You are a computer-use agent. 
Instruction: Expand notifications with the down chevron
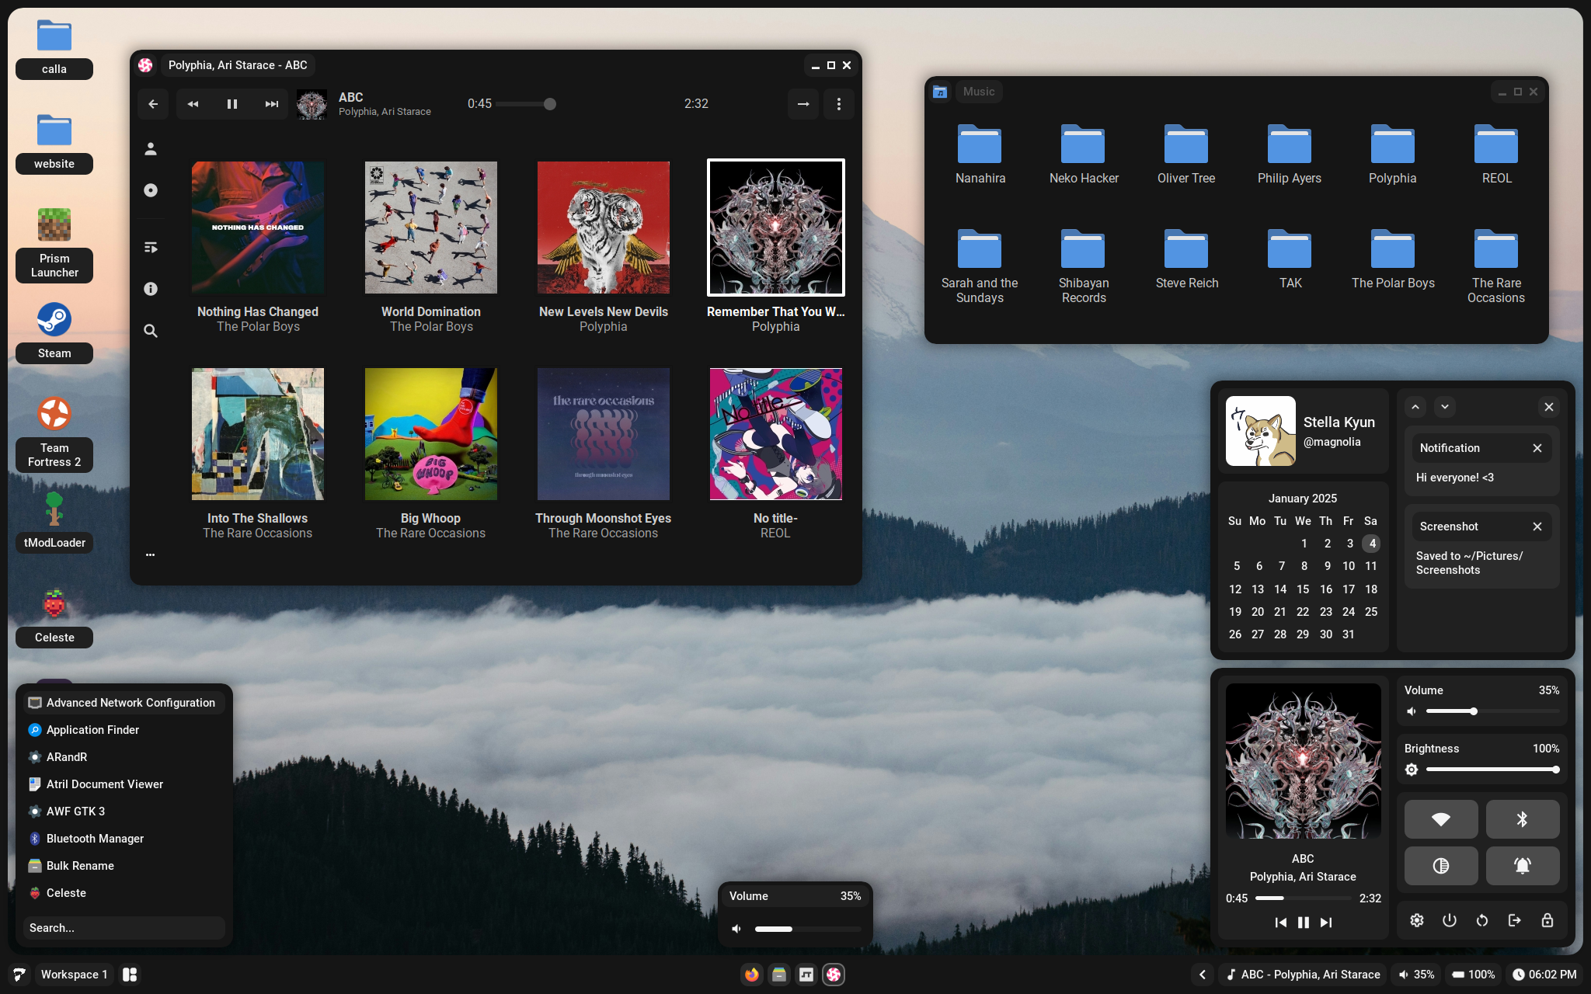click(x=1444, y=407)
